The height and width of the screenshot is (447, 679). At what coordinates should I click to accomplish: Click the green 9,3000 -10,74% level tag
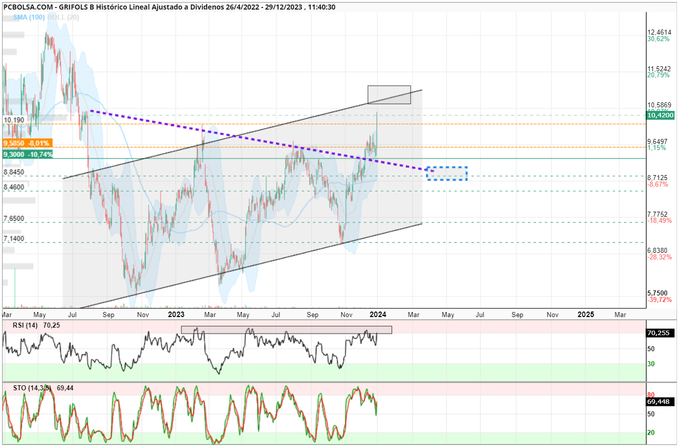point(28,155)
